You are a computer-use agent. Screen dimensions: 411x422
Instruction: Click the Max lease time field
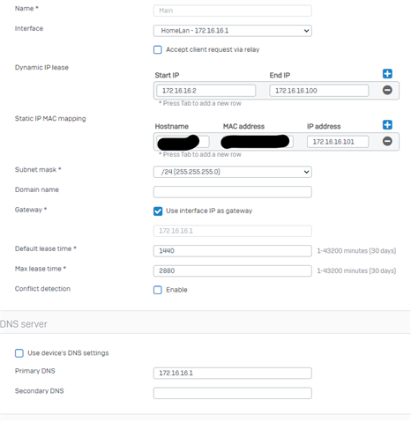tap(232, 271)
